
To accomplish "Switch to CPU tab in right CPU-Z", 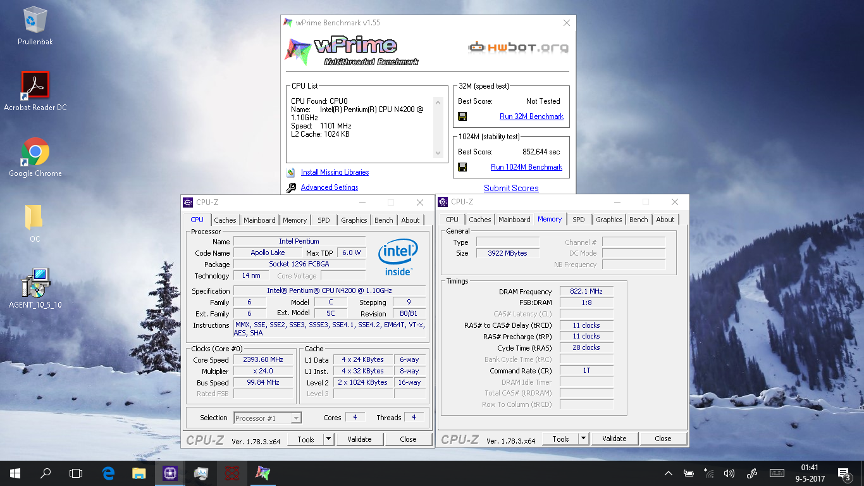I will coord(452,220).
